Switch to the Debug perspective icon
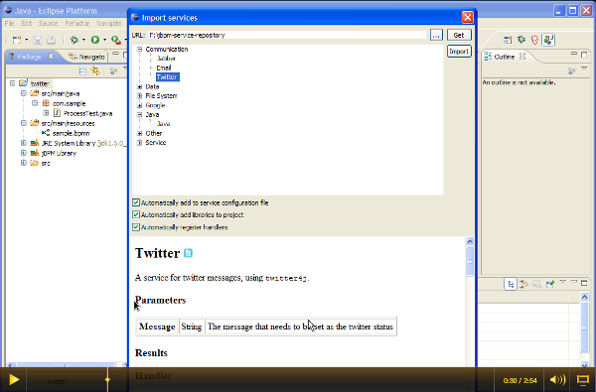The image size is (596, 392). [521, 40]
